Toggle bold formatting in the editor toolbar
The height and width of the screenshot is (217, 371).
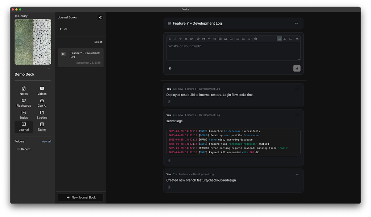tap(170, 39)
